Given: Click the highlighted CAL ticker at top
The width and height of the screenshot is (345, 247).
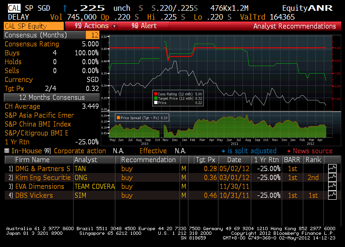Looking at the screenshot, I should point(14,8).
